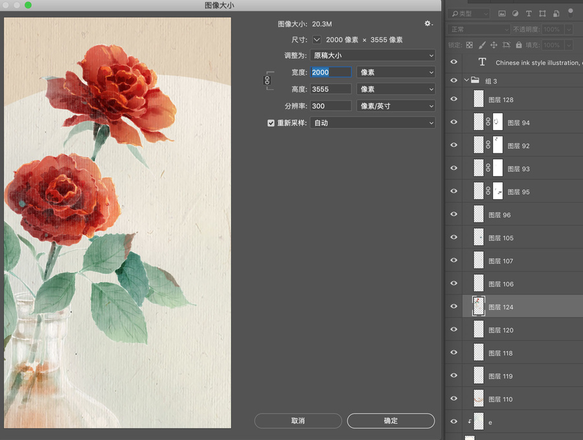Click the search icon in layer filter

pyautogui.click(x=455, y=14)
